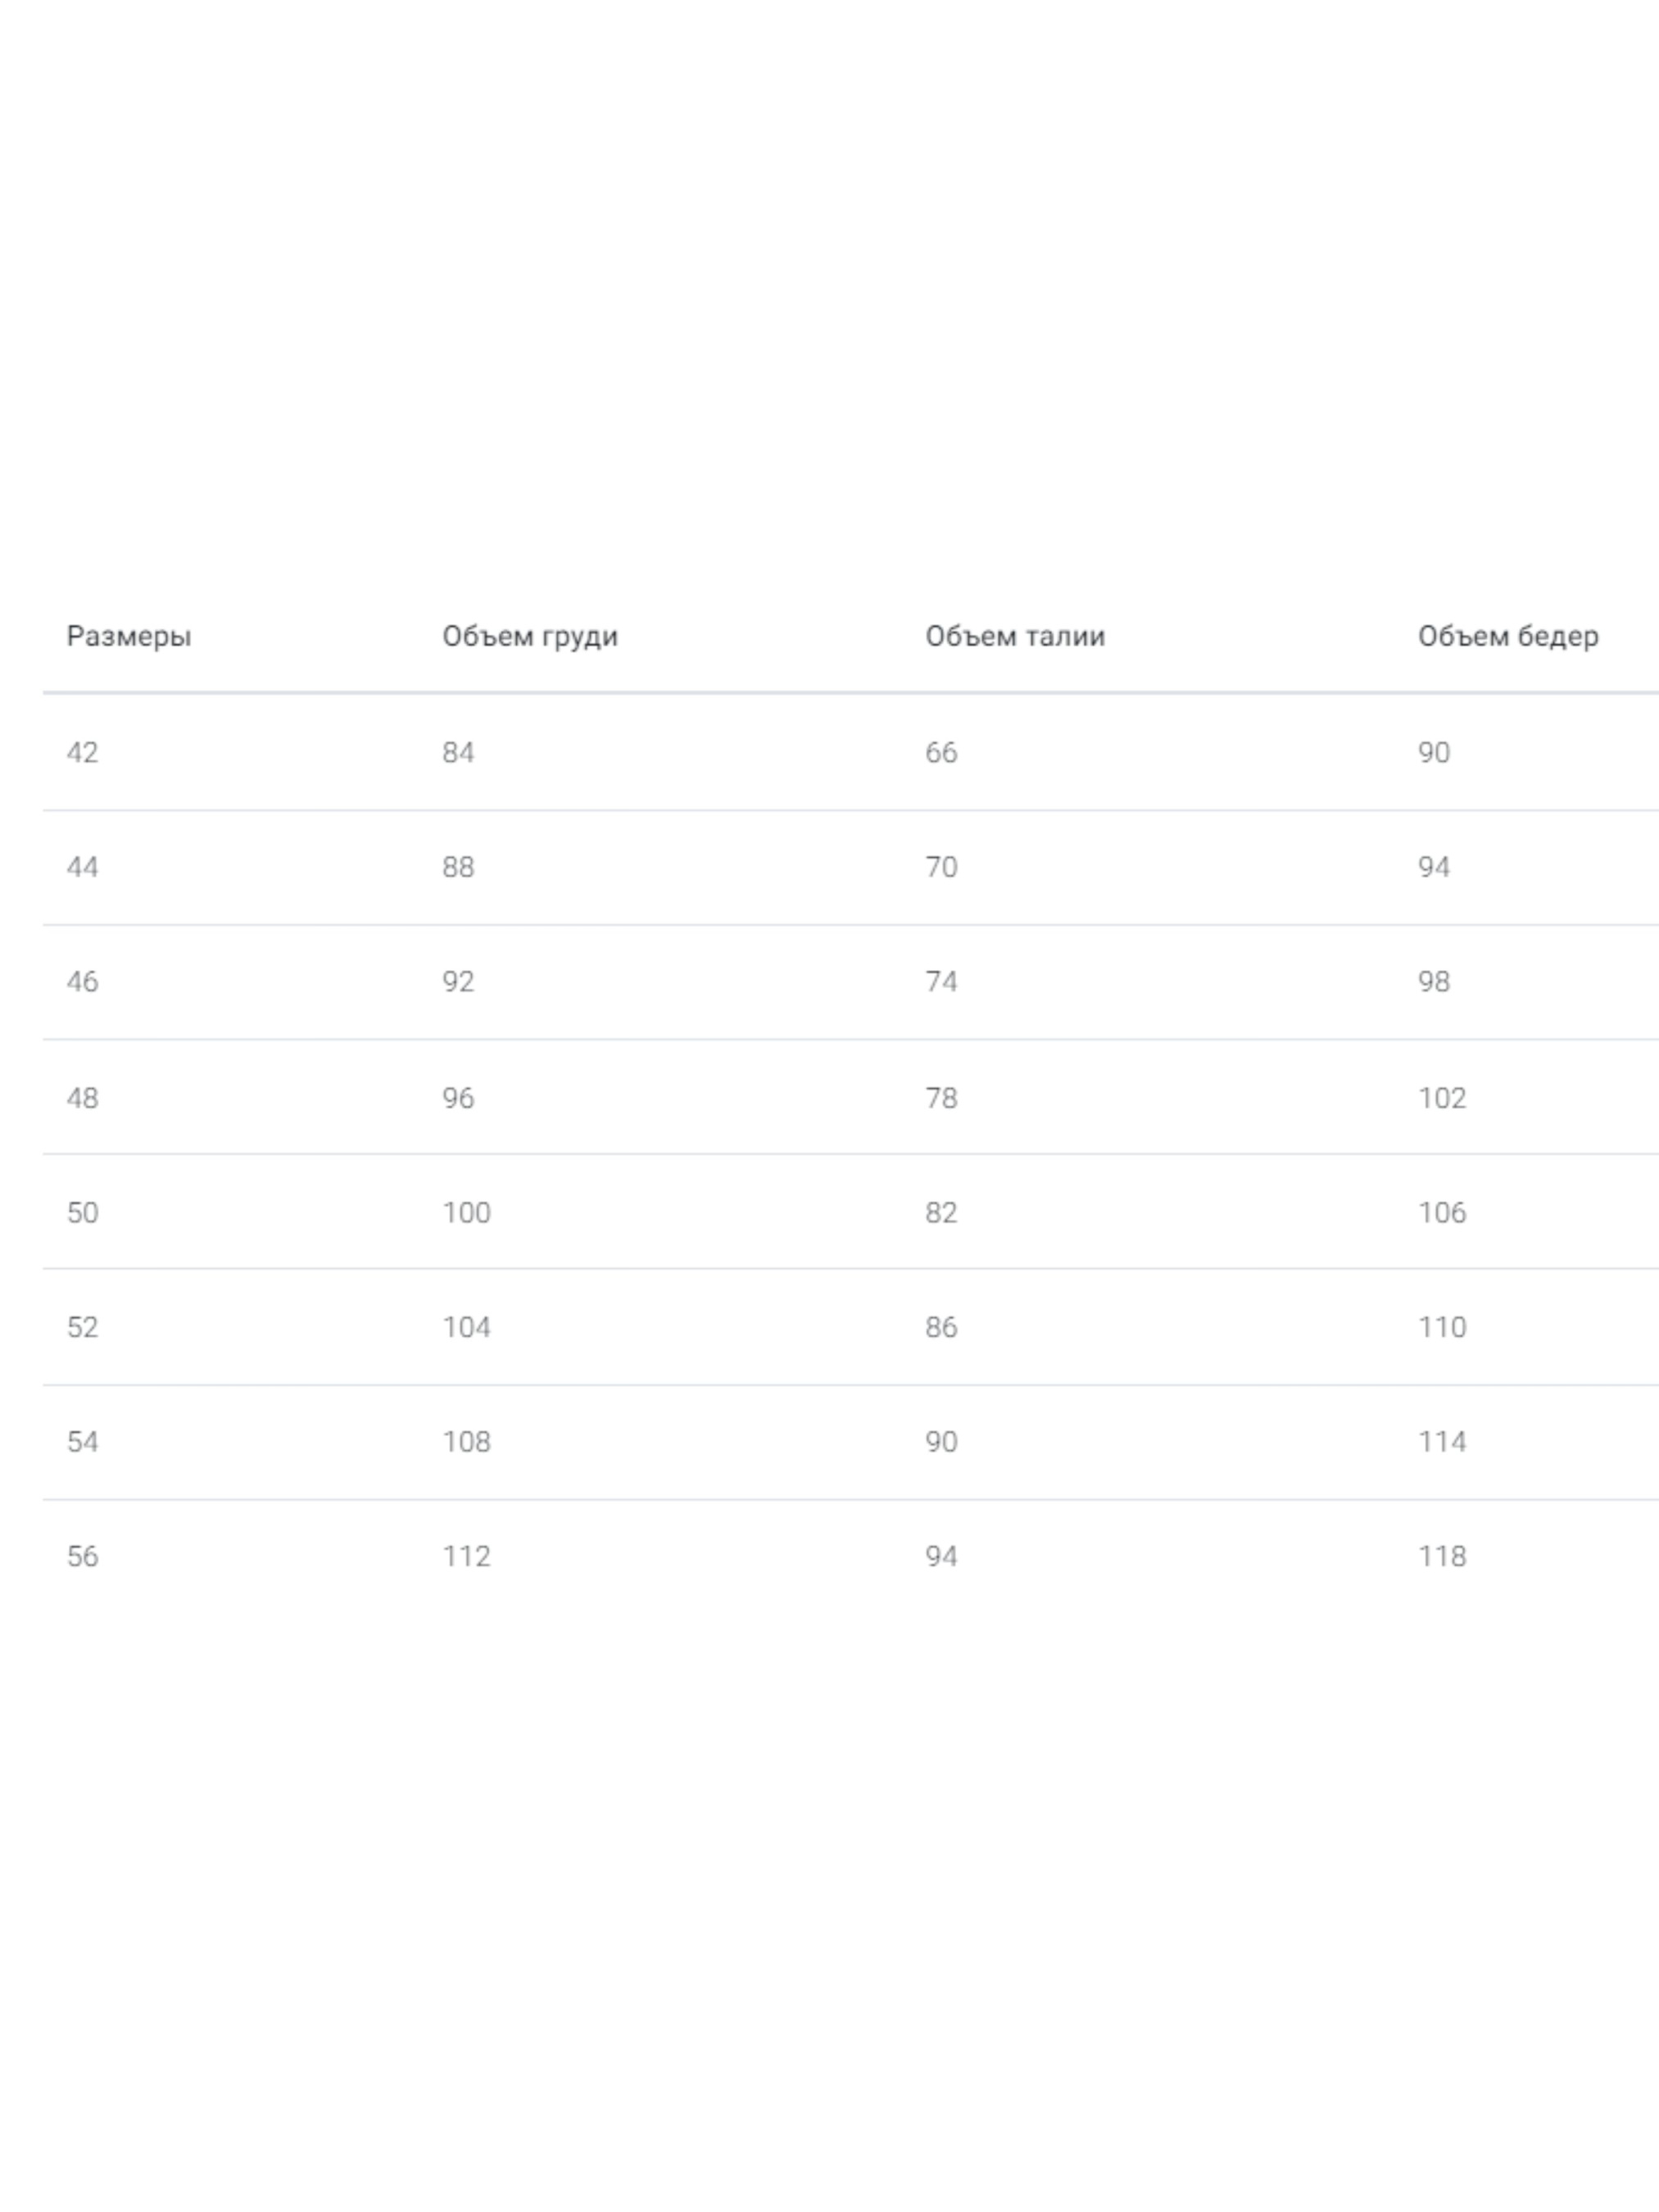Click chest value 100 for size 50
The height and width of the screenshot is (2212, 1659).
coord(466,1213)
